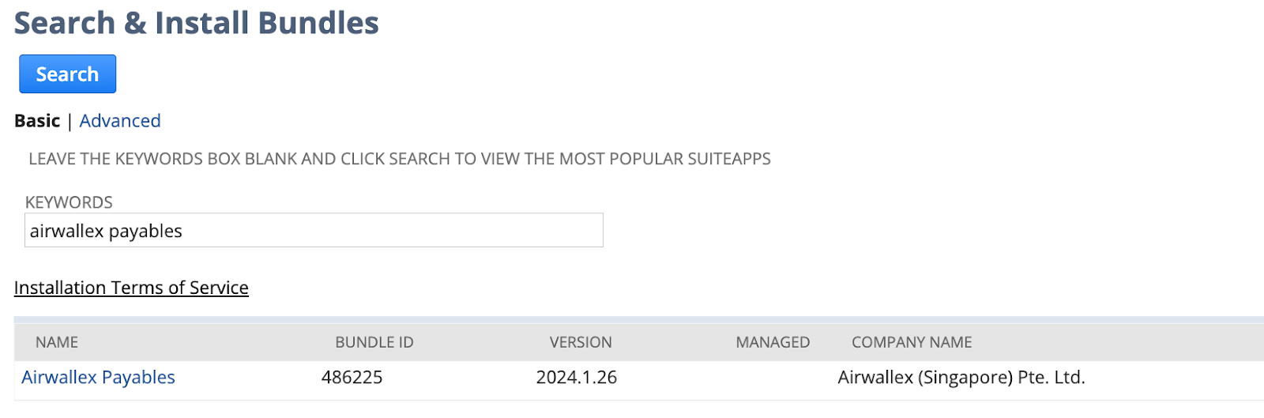The width and height of the screenshot is (1264, 418).
Task: Click the separator between Basic and Advanced
Action: pyautogui.click(x=70, y=121)
